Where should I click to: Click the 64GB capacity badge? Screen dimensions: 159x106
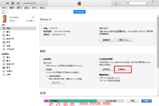point(12,21)
